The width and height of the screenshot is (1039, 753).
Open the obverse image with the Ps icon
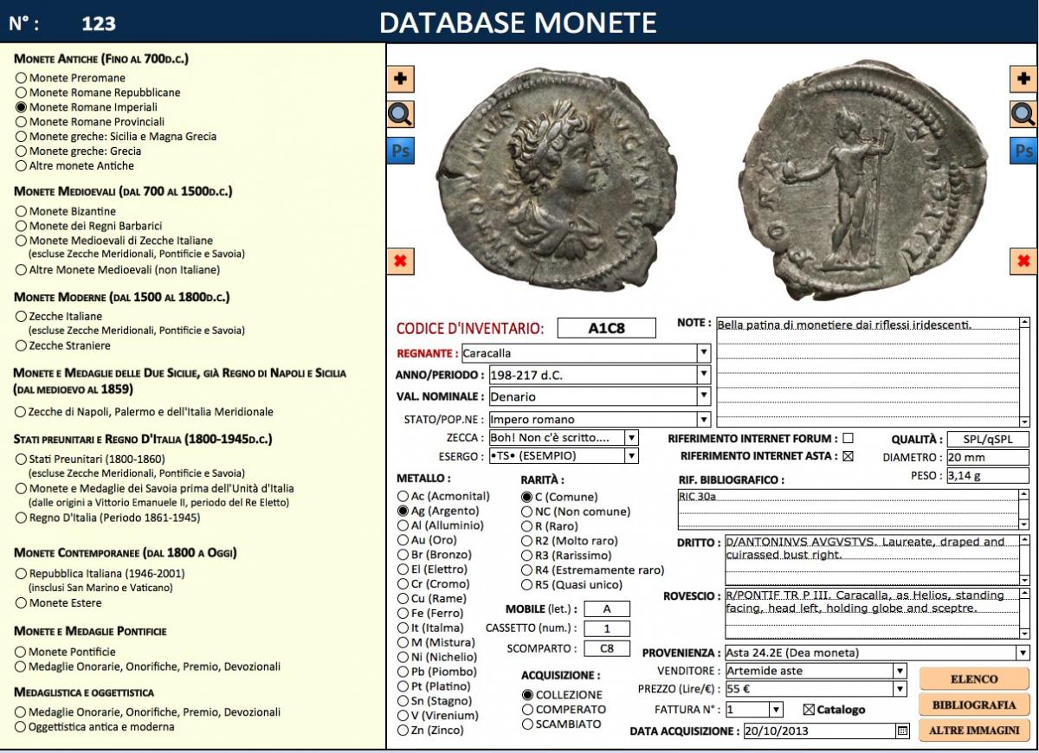[x=400, y=151]
